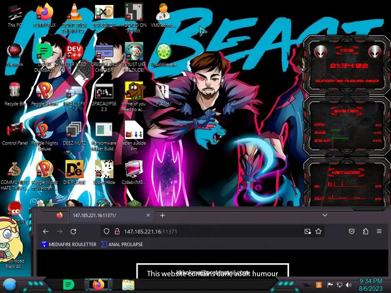Open the FURRY FUX Firefox shortcut
Screen dimensions: 391x293
click(45, 15)
